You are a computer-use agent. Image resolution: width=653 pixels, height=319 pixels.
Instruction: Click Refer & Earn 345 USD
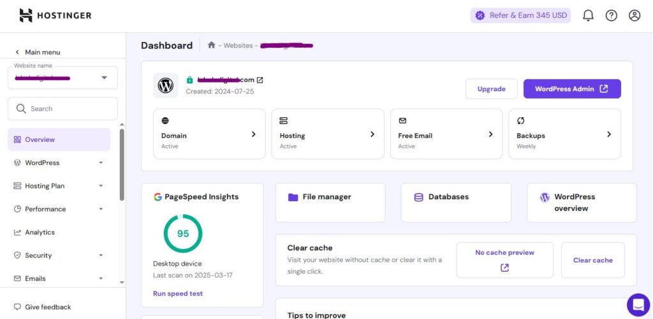click(x=520, y=15)
